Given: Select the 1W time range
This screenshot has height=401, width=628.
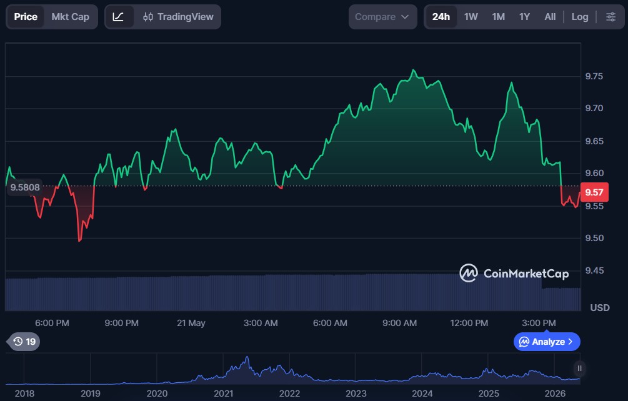Looking at the screenshot, I should [471, 17].
